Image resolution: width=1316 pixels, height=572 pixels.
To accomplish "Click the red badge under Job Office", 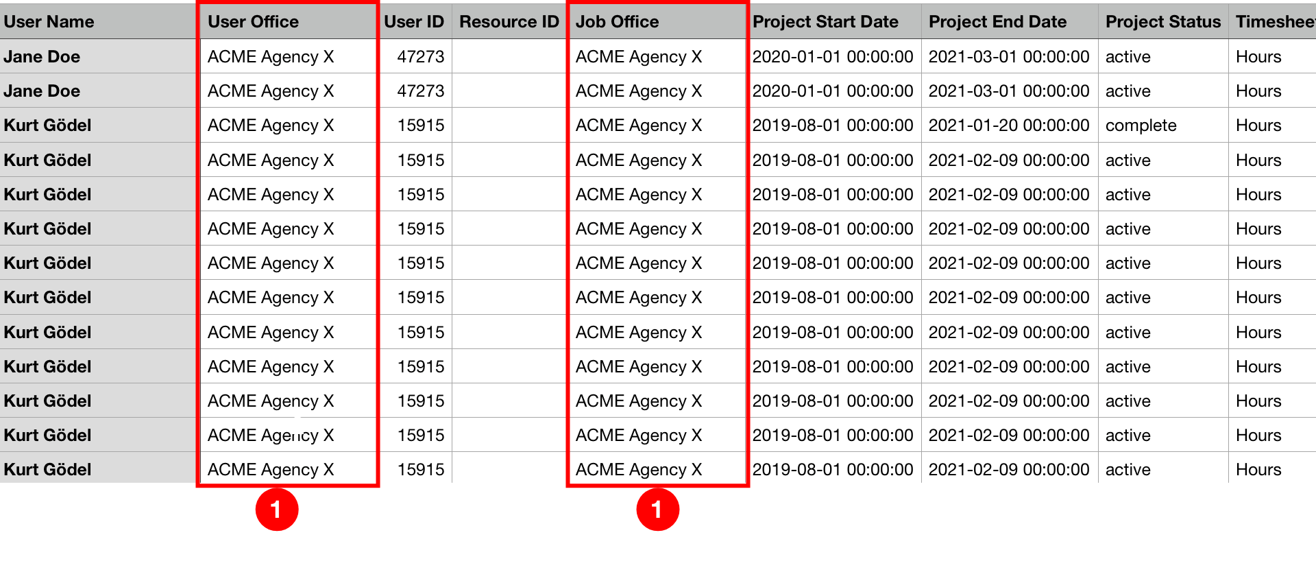I will (x=658, y=510).
